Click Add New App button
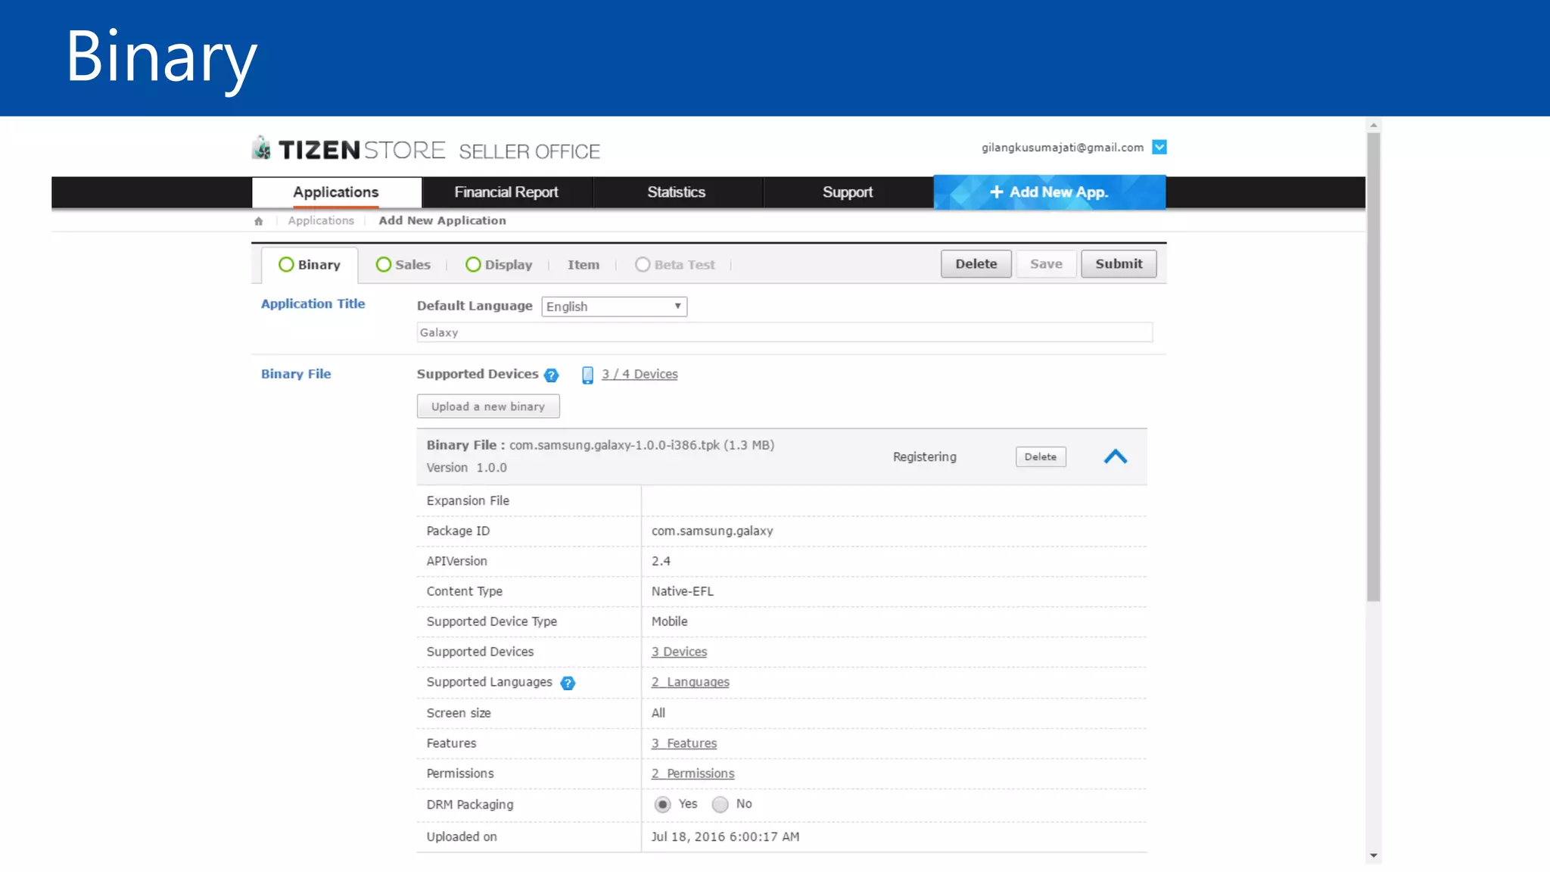This screenshot has height=872, width=1550. pos(1049,192)
